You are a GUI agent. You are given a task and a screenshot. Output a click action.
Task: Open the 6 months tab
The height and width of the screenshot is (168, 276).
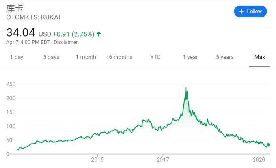click(x=121, y=57)
